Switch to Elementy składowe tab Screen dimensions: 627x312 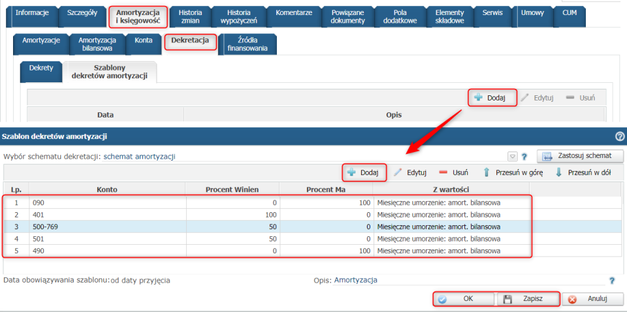click(x=450, y=17)
